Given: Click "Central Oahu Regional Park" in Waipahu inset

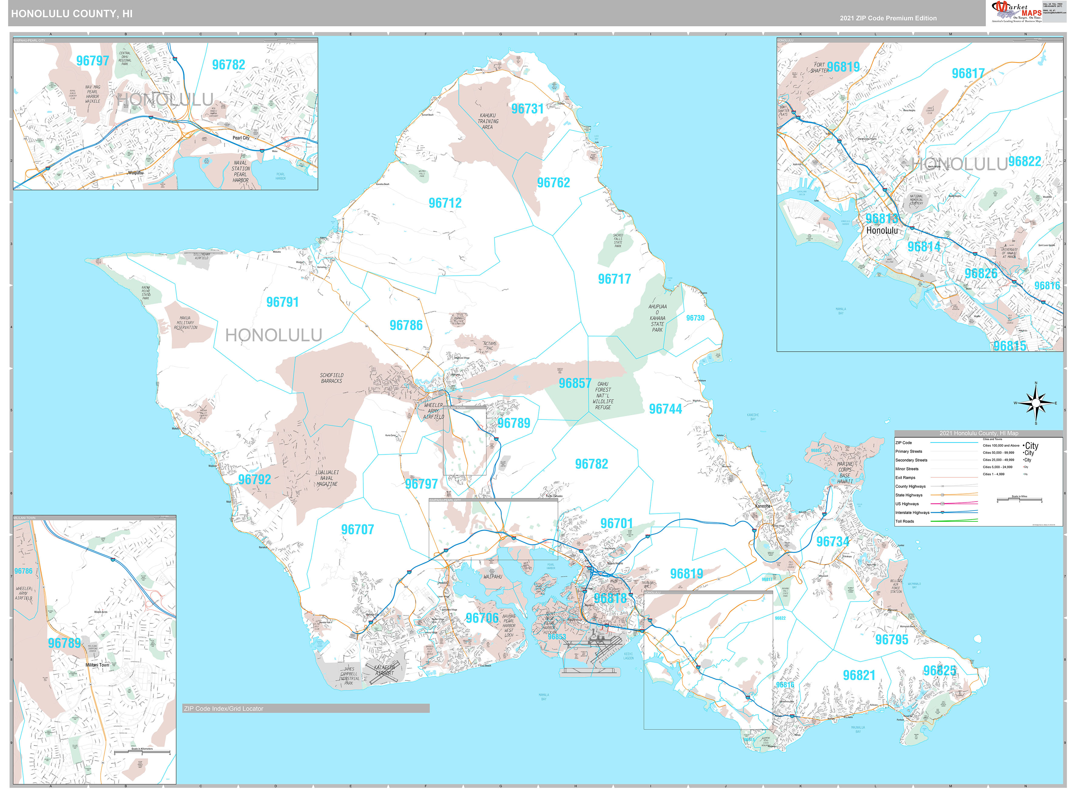Looking at the screenshot, I should [125, 59].
